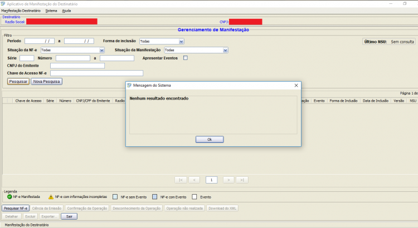418x228 pixels.
Task: Click the NF-e sem Evento legend swatch
Action: (x=115, y=197)
